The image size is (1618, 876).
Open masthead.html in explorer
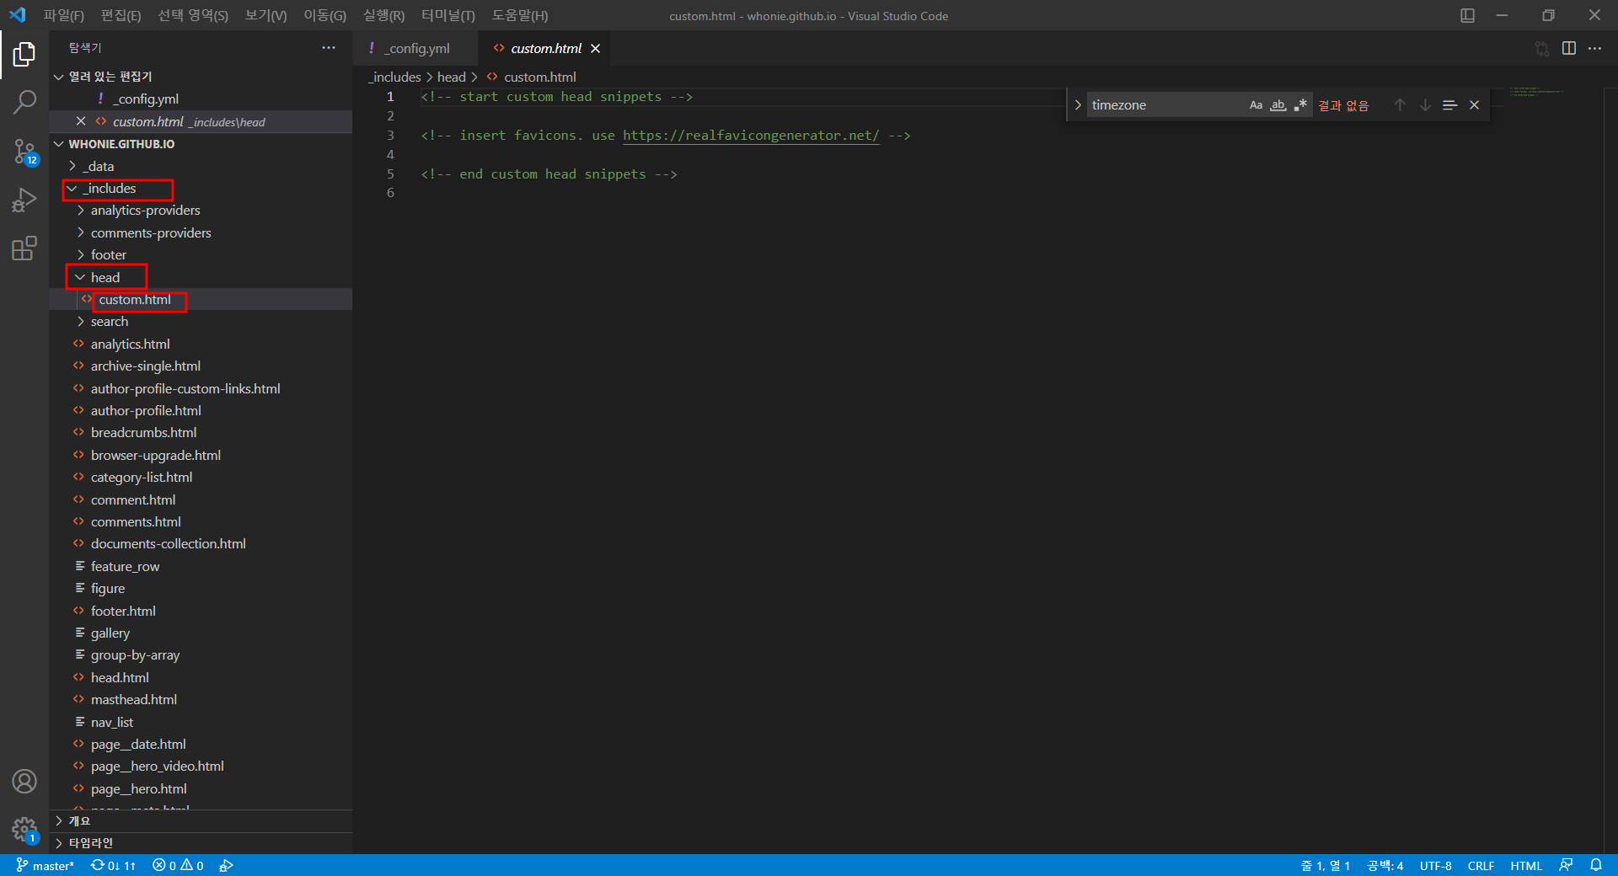click(201, 700)
